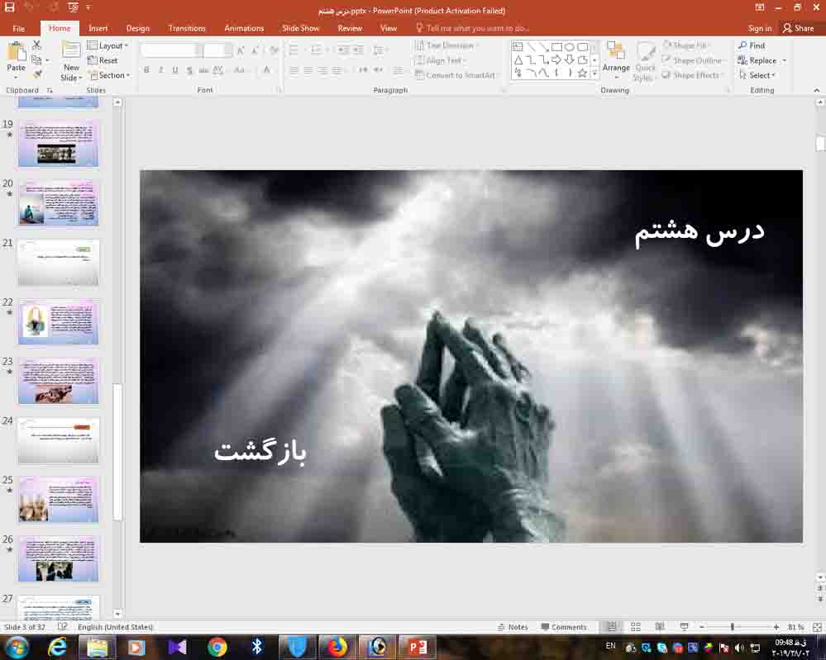Image resolution: width=826 pixels, height=660 pixels.
Task: Click the PowerPoint taskbar icon
Action: click(418, 647)
